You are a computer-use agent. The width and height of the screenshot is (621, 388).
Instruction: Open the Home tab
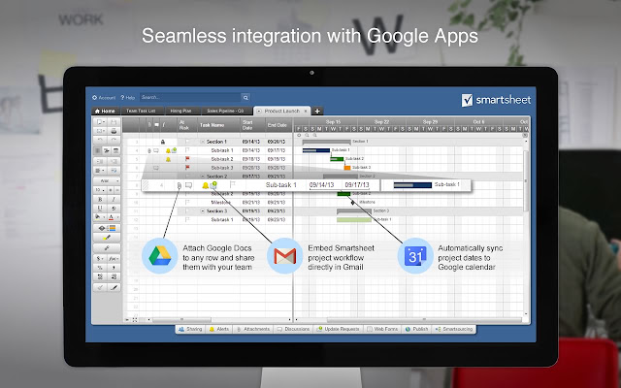point(106,112)
